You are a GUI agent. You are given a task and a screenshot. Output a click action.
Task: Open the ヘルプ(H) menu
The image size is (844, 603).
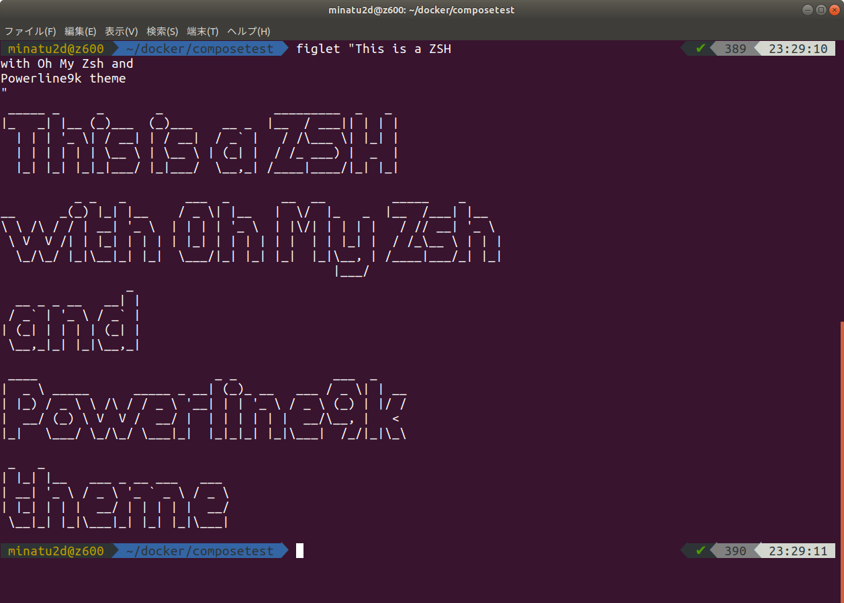248,32
